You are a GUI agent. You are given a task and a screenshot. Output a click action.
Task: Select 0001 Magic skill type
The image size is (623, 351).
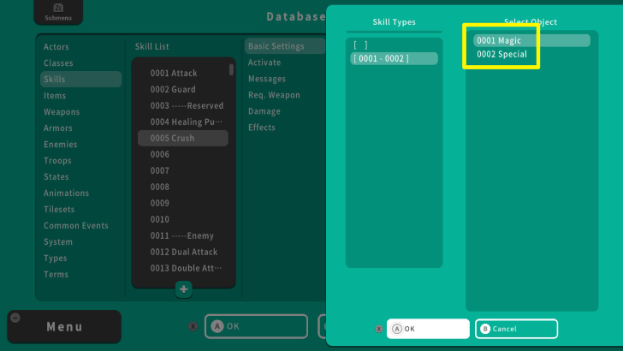click(531, 40)
